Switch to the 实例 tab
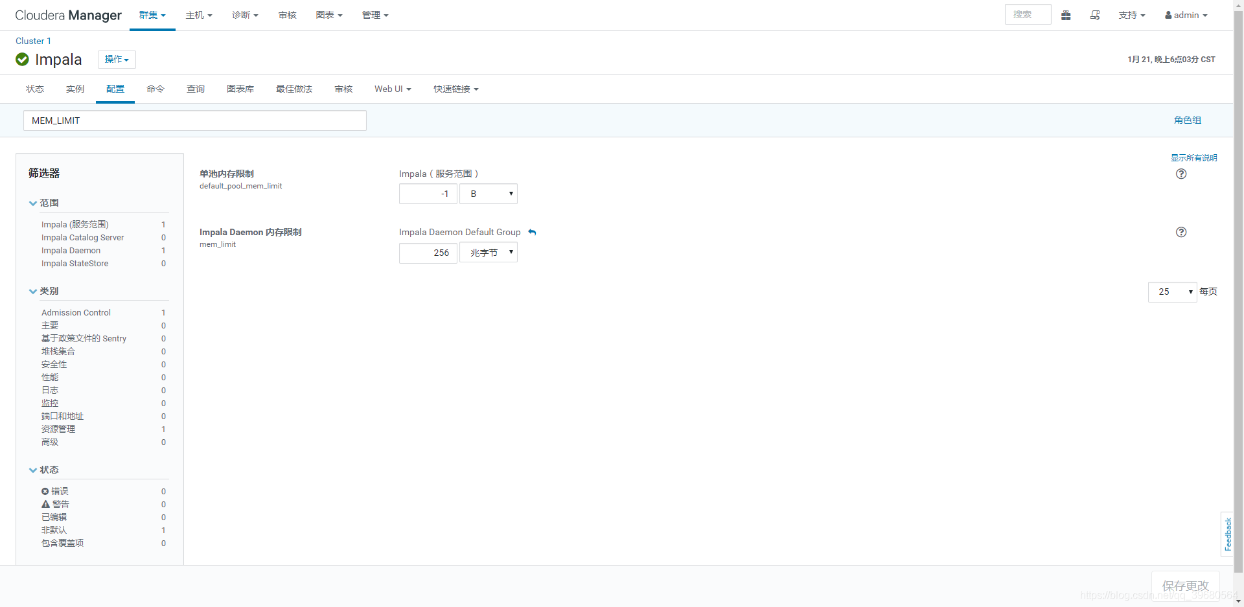 75,89
